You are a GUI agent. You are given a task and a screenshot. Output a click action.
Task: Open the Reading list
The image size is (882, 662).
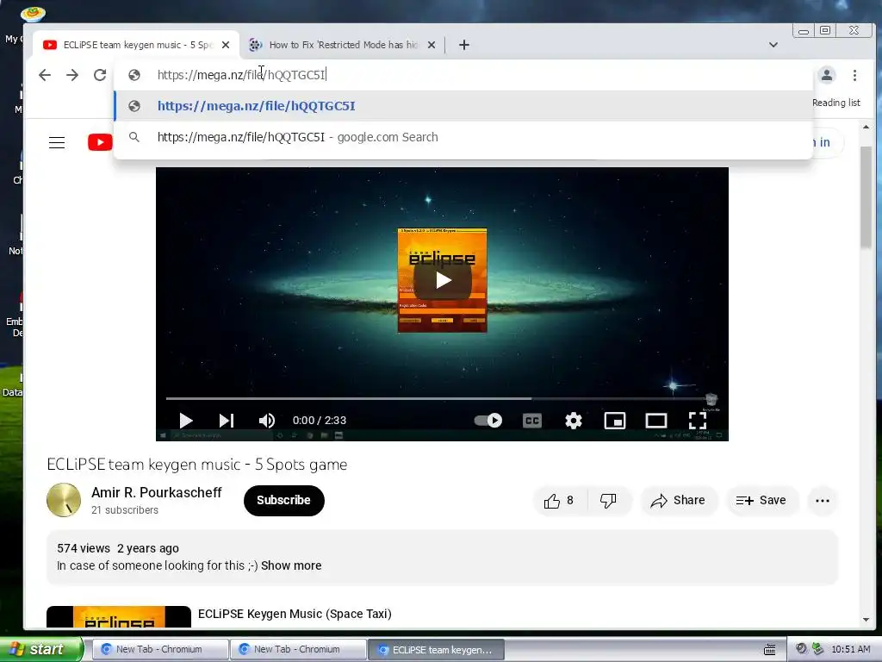click(x=835, y=103)
